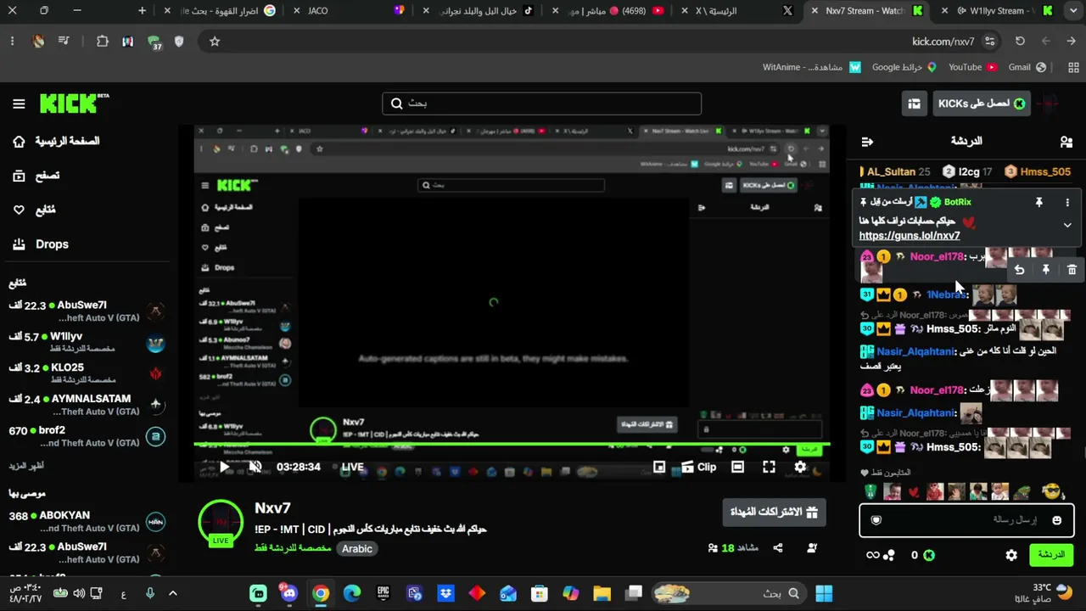Viewport: 1086px width, 611px height.
Task: Open chat settings gear
Action: point(1011,555)
